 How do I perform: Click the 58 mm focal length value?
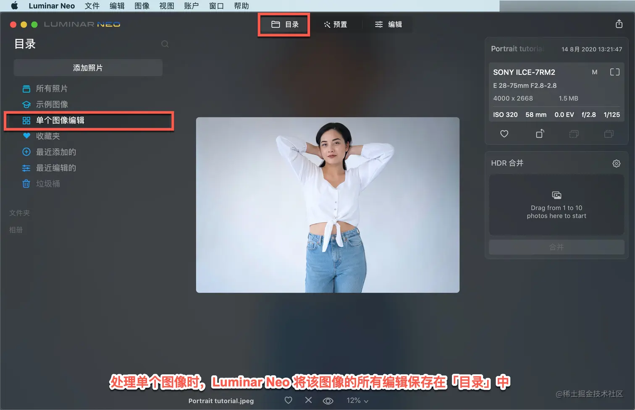click(x=536, y=115)
